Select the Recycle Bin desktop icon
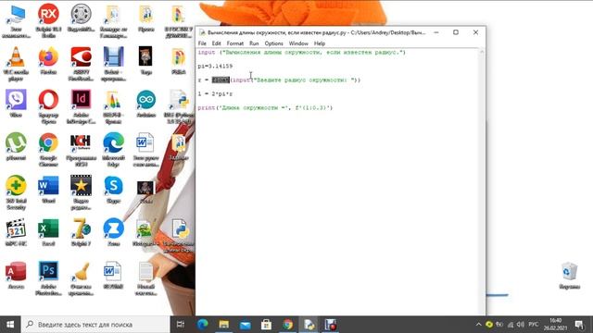The height and width of the screenshot is (333, 593). (x=570, y=276)
